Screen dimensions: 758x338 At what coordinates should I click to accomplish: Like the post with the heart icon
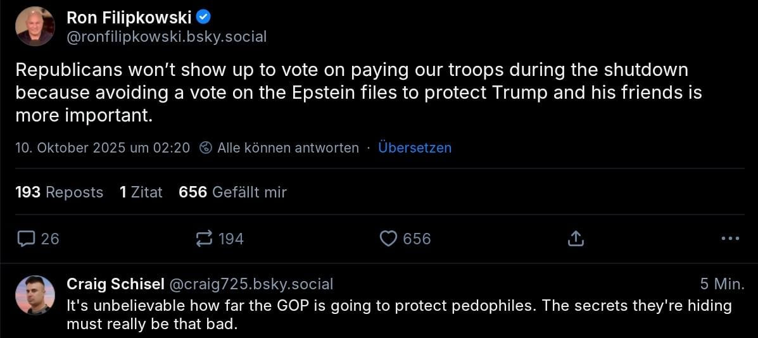pyautogui.click(x=388, y=239)
